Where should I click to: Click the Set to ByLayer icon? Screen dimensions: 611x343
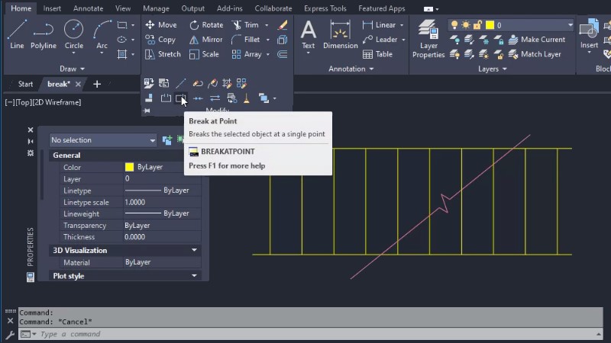tap(149, 83)
